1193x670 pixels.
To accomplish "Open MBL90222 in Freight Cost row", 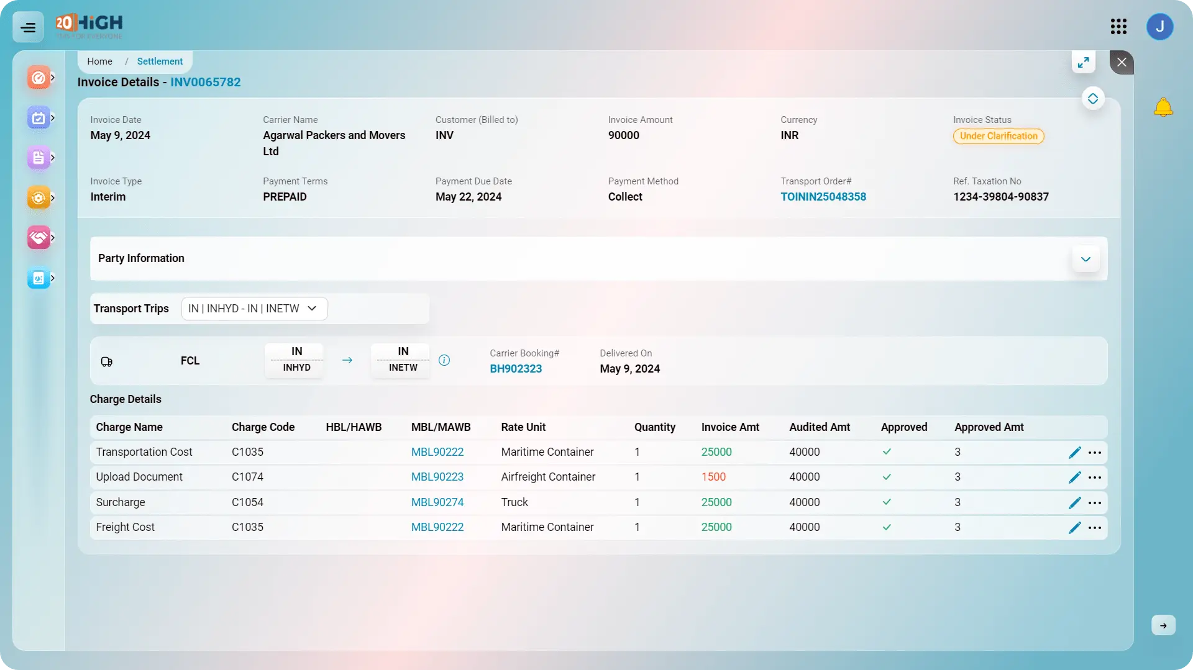I will click(437, 527).
